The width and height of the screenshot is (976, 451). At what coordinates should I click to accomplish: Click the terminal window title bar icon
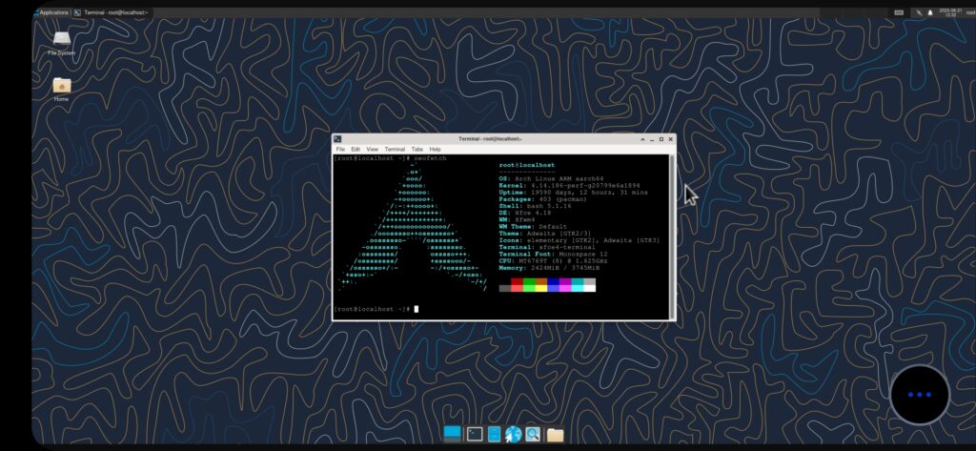[x=338, y=139]
